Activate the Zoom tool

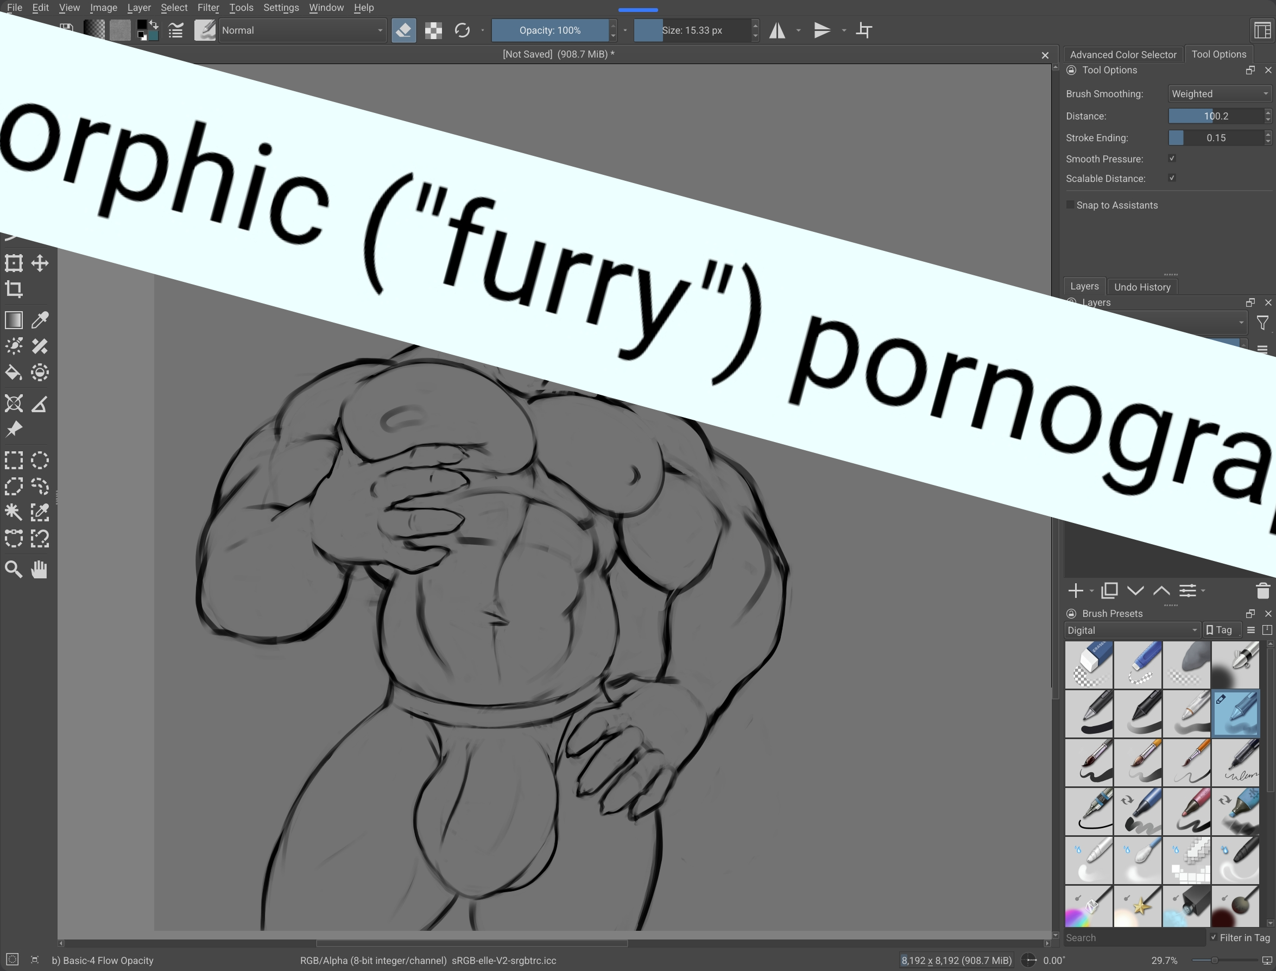pyautogui.click(x=14, y=570)
